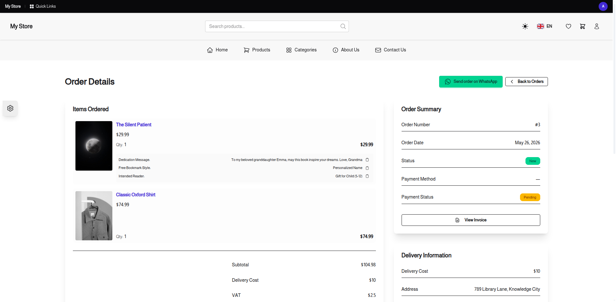Go Back to Orders
The image size is (616, 302).
(x=526, y=82)
